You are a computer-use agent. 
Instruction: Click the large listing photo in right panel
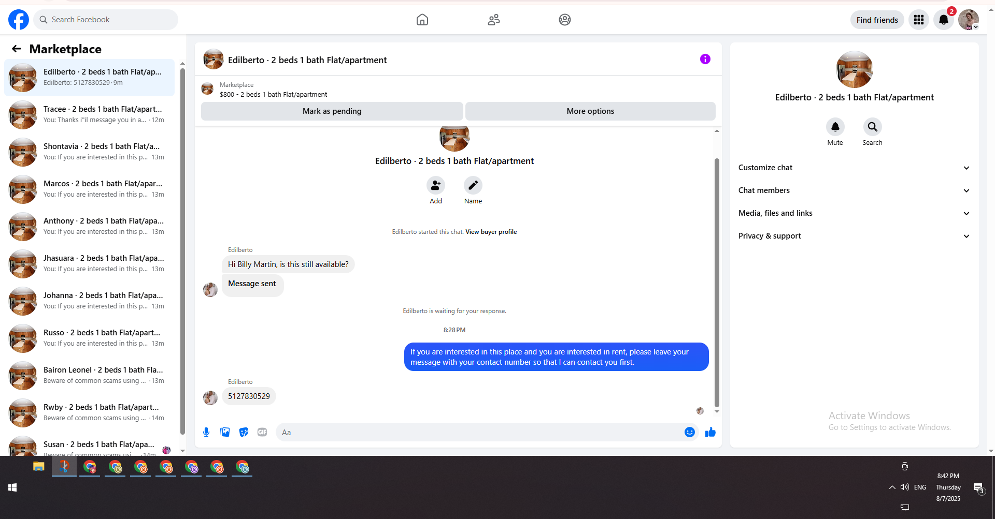[855, 69]
